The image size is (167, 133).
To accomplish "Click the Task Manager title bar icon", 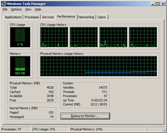I will (x=4, y=4).
